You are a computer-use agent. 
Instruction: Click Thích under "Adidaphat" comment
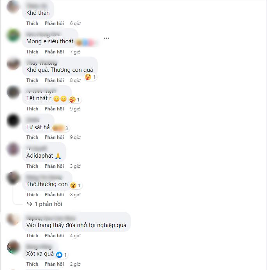coord(32,166)
